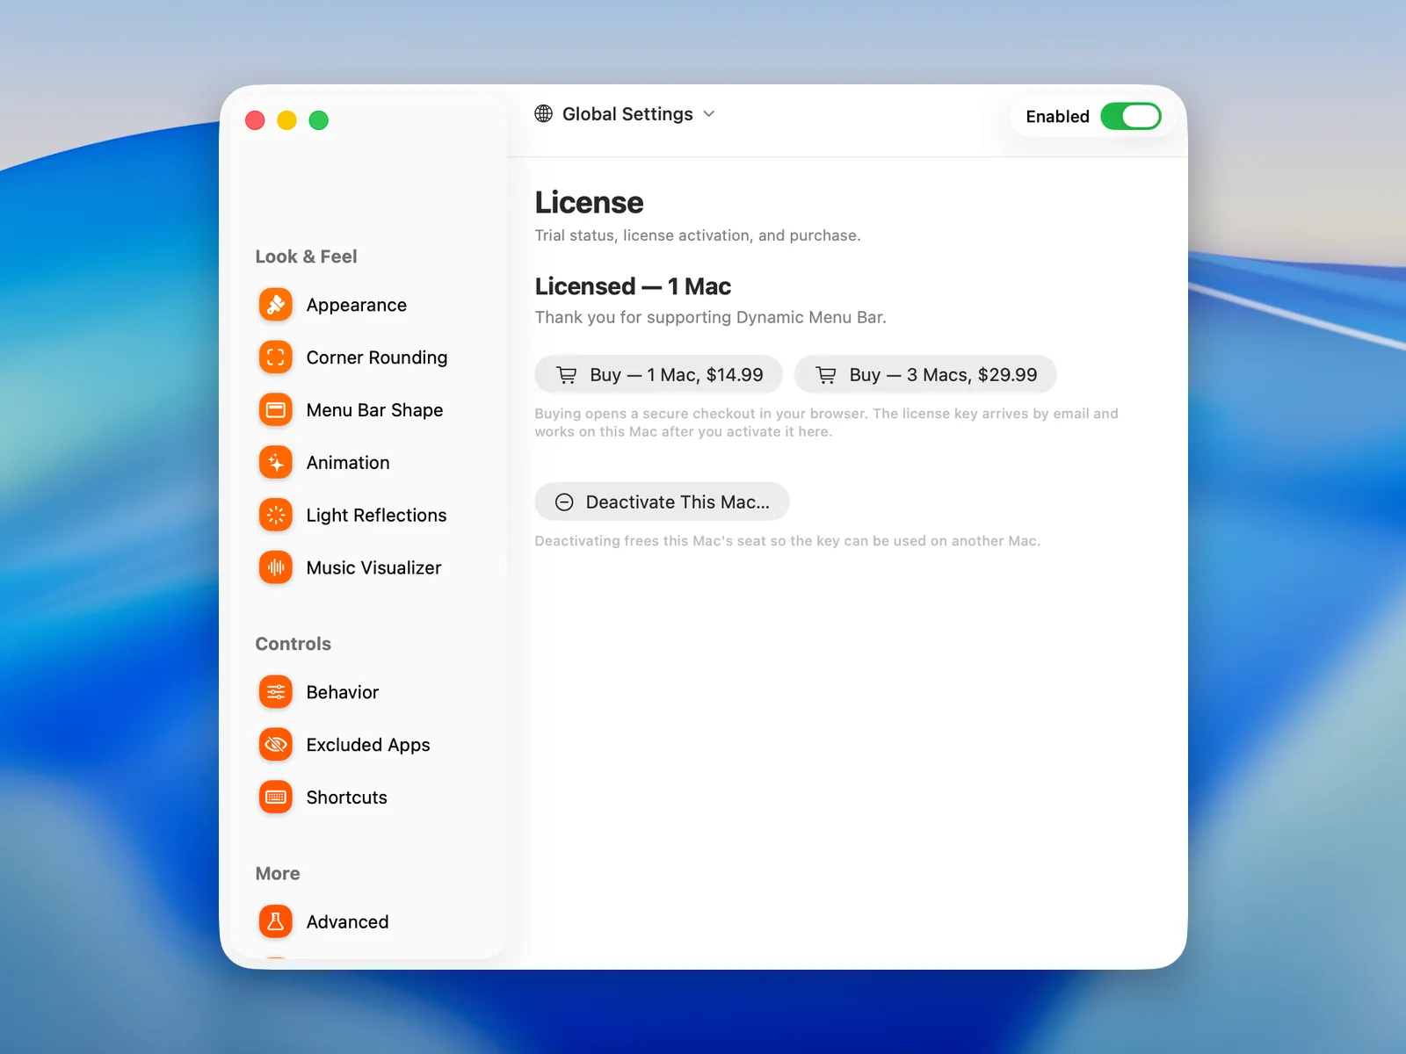Click the globe icon beside Global Settings
Viewport: 1406px width, 1054px height.
coord(544,113)
